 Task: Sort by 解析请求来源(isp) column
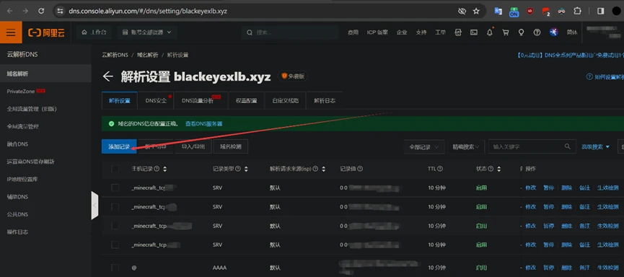[x=323, y=169]
